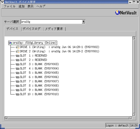Click the SLOT 10 slot icon
The width and height of the screenshot is (140, 129).
click(x=17, y=94)
